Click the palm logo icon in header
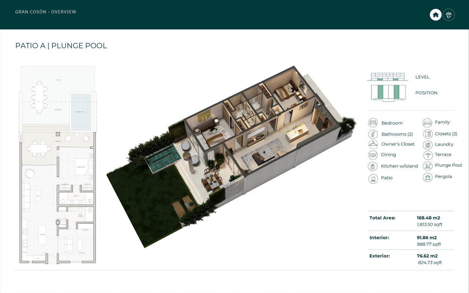Viewport: 469px width, 293px height. coord(449,15)
